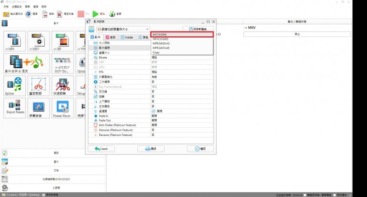Select the video encode (影片編碼) setting row

[119, 48]
